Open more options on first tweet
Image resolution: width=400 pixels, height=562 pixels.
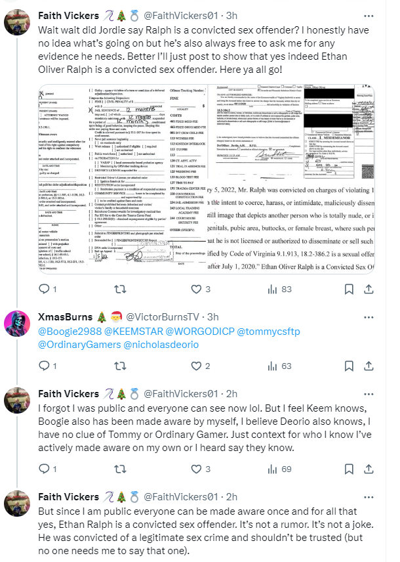pos(369,16)
